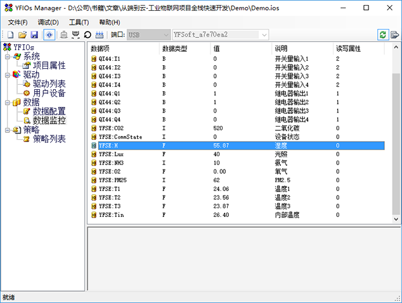Select 数据配置 in the tree
The width and height of the screenshot is (402, 303).
pyautogui.click(x=49, y=111)
